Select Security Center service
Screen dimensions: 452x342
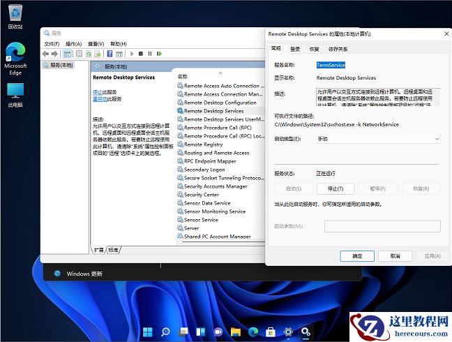pyautogui.click(x=220, y=195)
